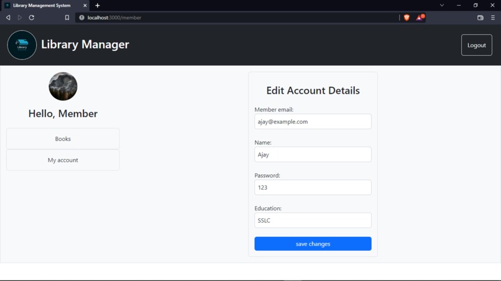Go back with the browser back arrow
Screen dimensions: 501x281
pyautogui.click(x=8, y=17)
